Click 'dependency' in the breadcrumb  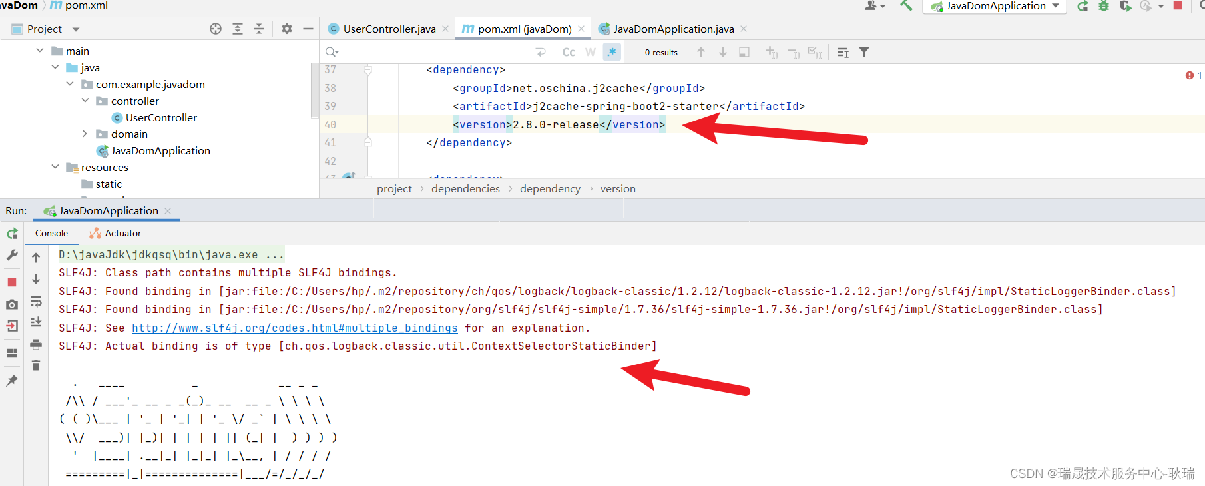550,188
